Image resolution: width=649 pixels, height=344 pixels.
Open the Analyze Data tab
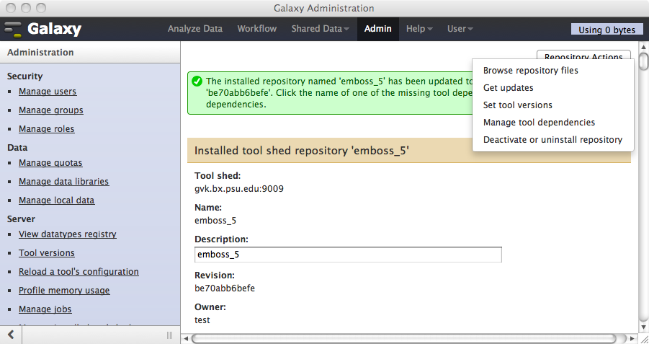[195, 29]
